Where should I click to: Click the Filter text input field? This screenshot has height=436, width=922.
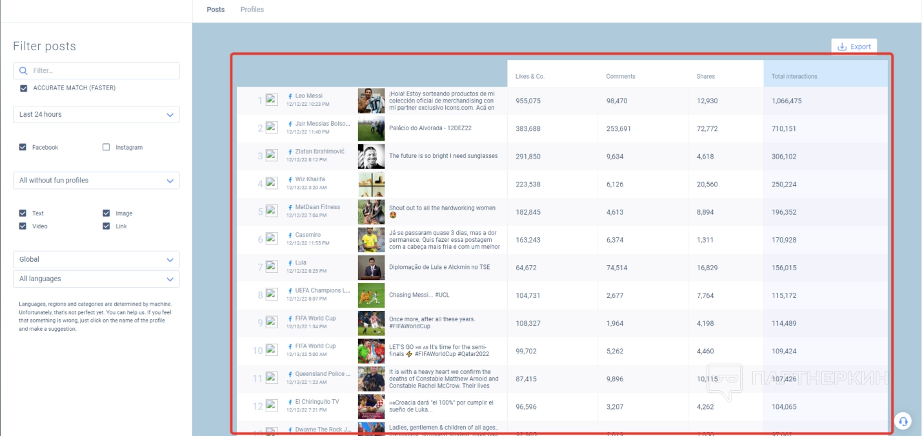103,71
